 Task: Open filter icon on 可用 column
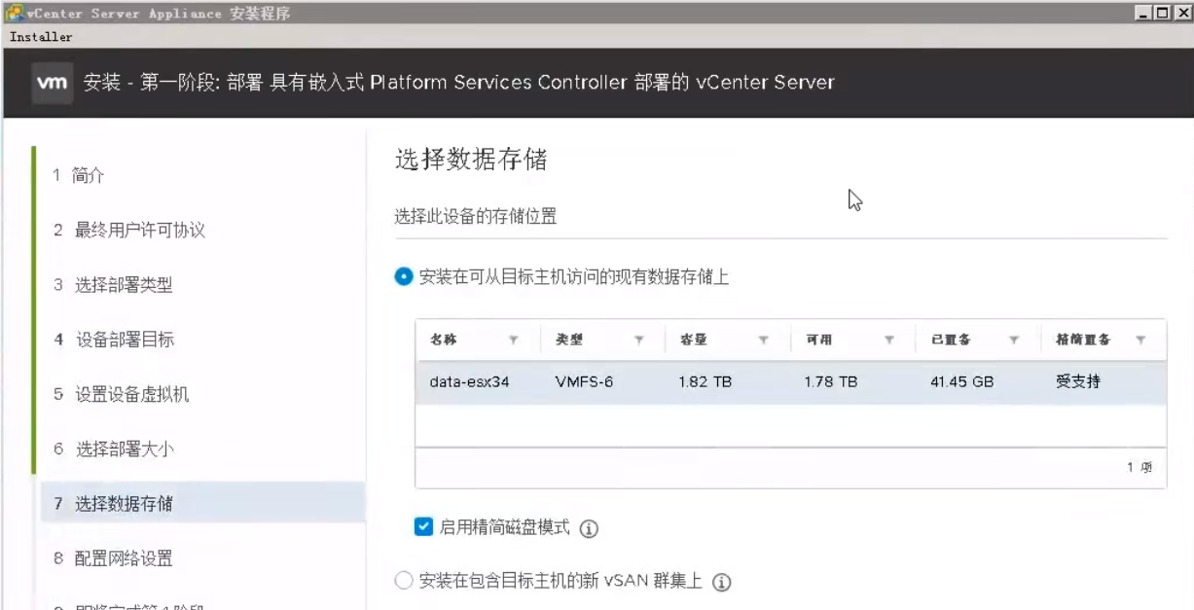(x=889, y=341)
